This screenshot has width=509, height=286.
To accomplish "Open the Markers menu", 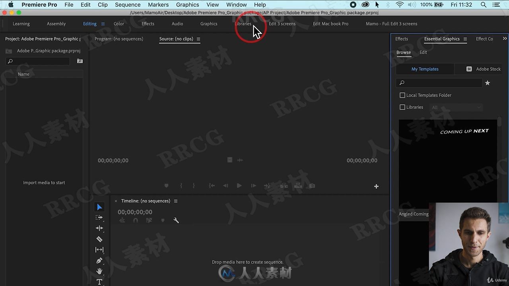I will coord(158,5).
